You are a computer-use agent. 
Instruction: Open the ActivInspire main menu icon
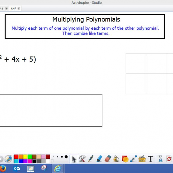[x=8, y=159]
